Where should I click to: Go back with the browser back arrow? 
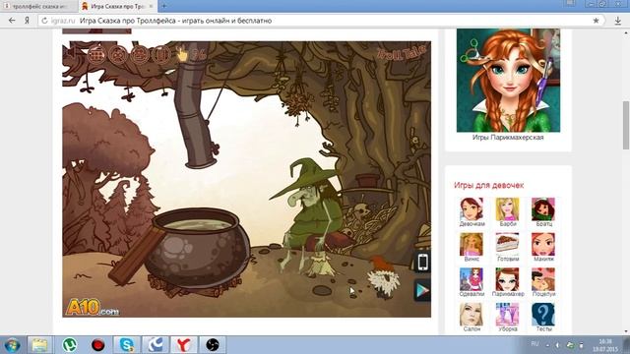click(x=12, y=21)
